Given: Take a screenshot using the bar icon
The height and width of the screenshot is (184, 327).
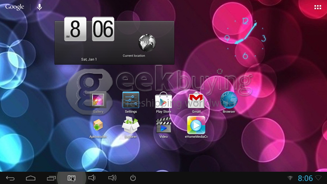Looking at the screenshot, I should click(72, 178).
